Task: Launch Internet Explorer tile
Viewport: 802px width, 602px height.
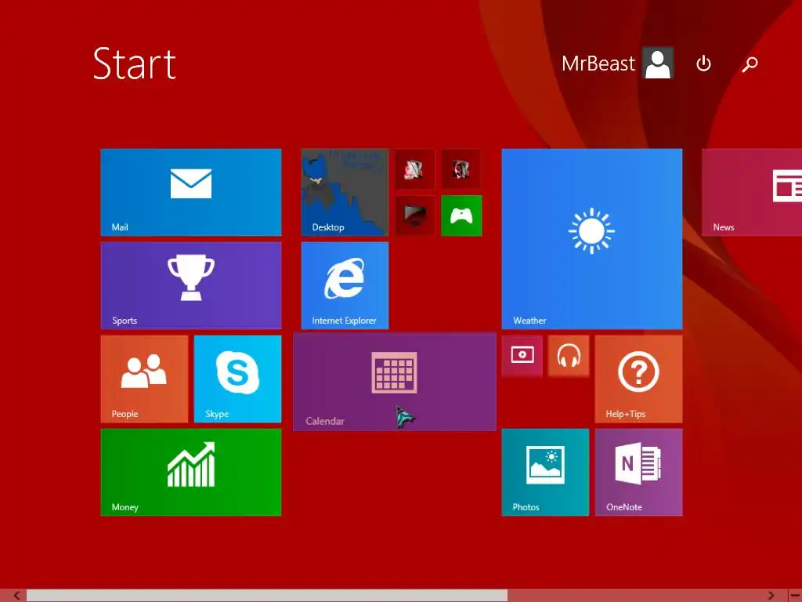Action: click(x=345, y=285)
